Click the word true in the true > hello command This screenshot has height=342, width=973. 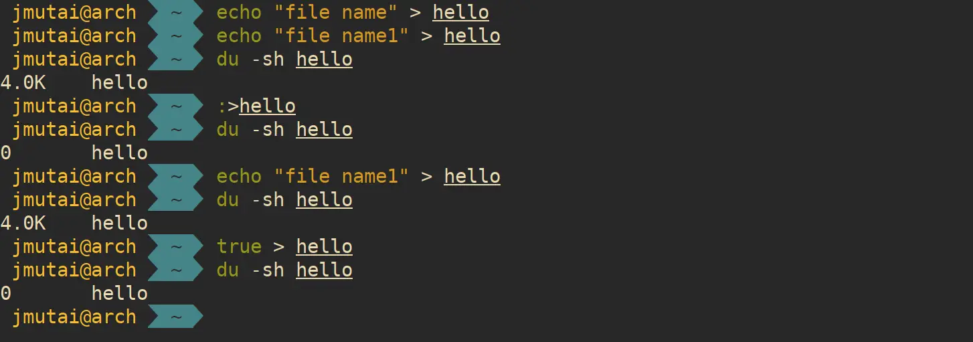point(239,246)
